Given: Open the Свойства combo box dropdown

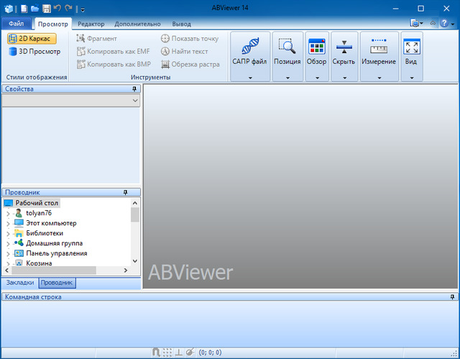Looking at the screenshot, I should click(x=135, y=101).
